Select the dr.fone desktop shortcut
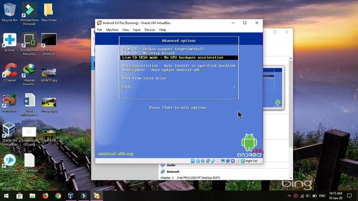 click(10, 42)
